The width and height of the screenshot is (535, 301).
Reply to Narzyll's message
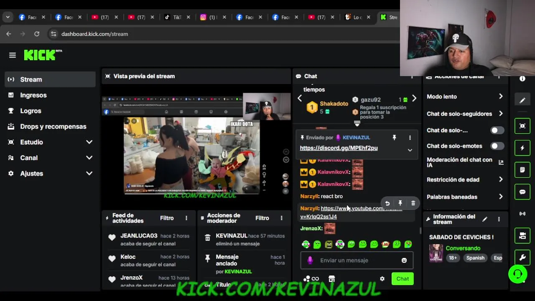[387, 203]
